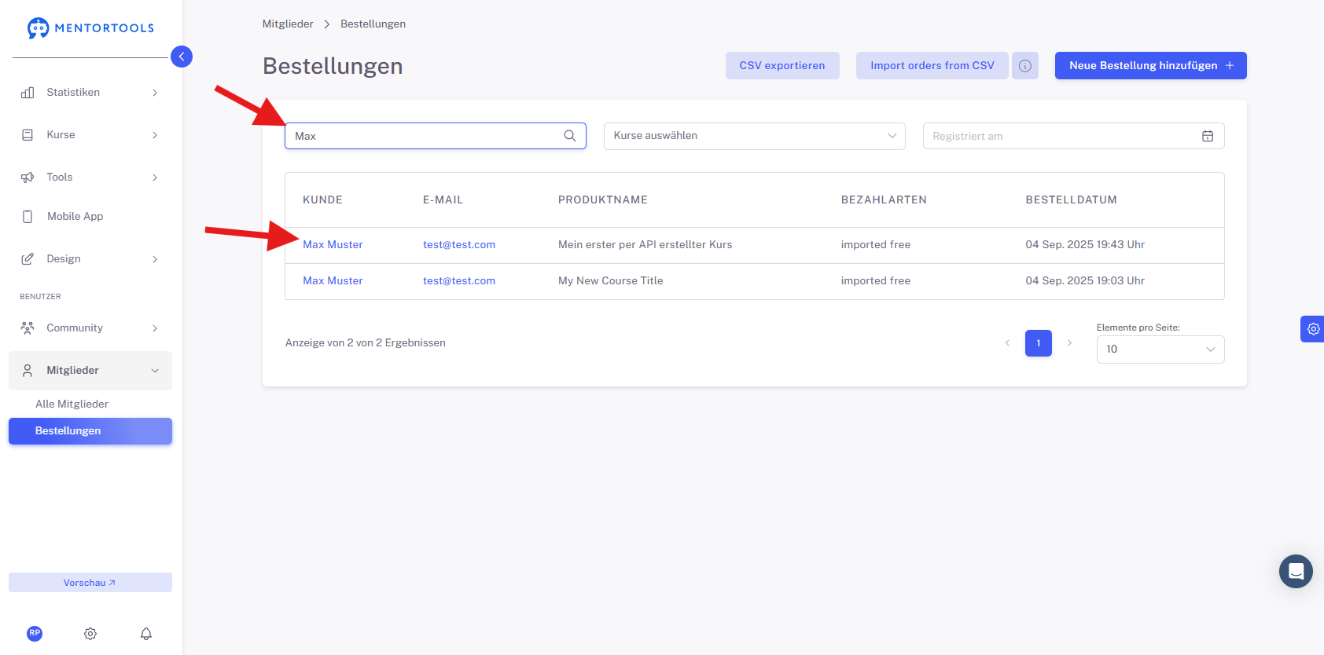
Task: Expand the Kurse menu chevron
Action: click(x=155, y=135)
